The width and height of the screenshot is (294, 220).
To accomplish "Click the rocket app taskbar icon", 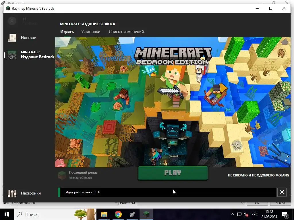I will (x=132, y=214).
